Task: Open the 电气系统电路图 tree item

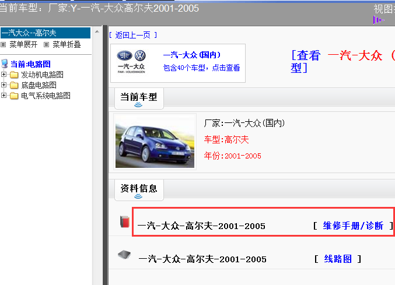Action: click(46, 96)
